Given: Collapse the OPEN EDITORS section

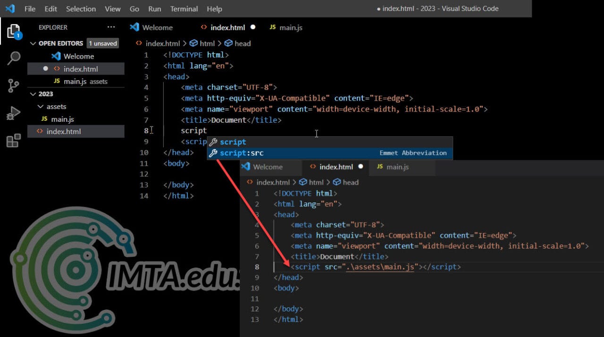Looking at the screenshot, I should tap(33, 43).
